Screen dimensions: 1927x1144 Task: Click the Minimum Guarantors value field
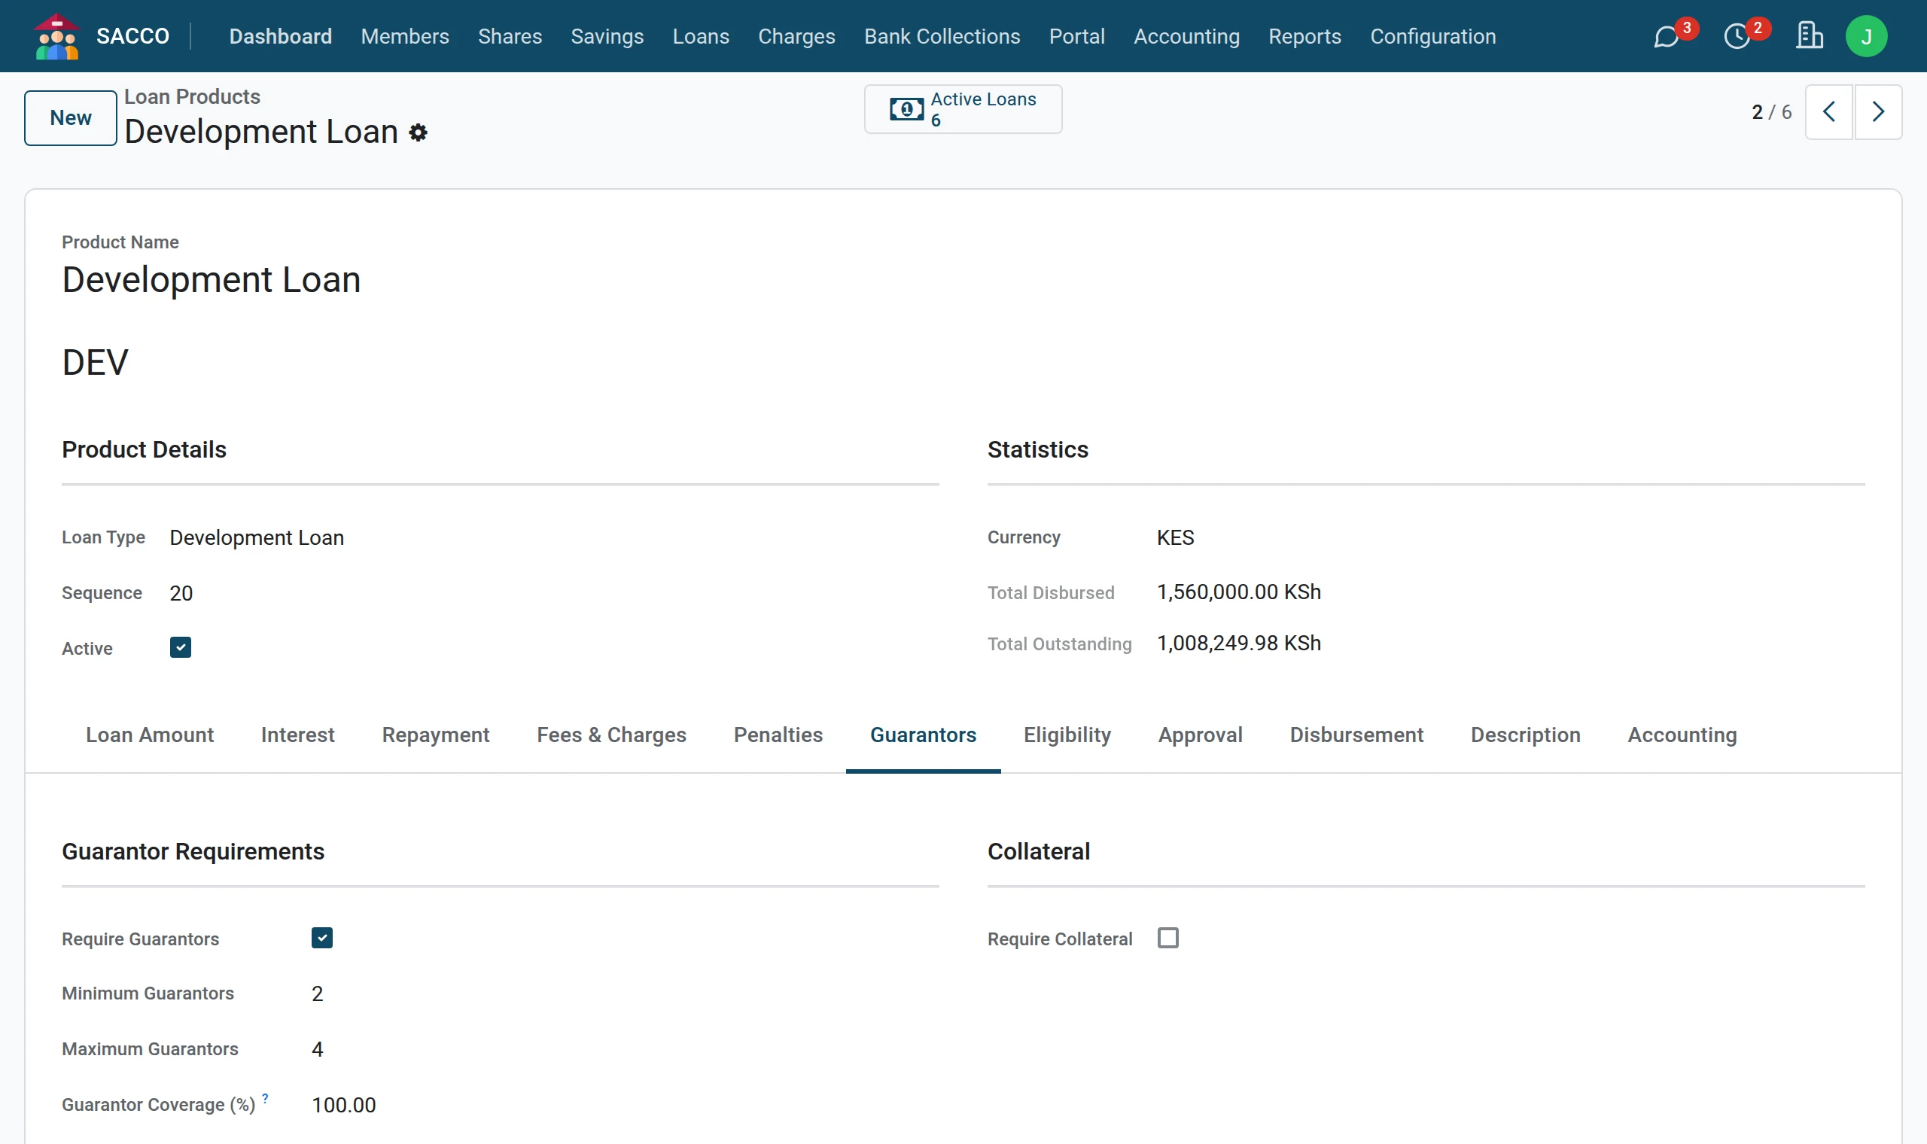[624, 993]
